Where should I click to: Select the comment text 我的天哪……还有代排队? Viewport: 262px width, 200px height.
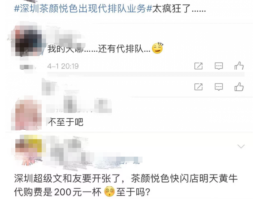[x=99, y=49]
